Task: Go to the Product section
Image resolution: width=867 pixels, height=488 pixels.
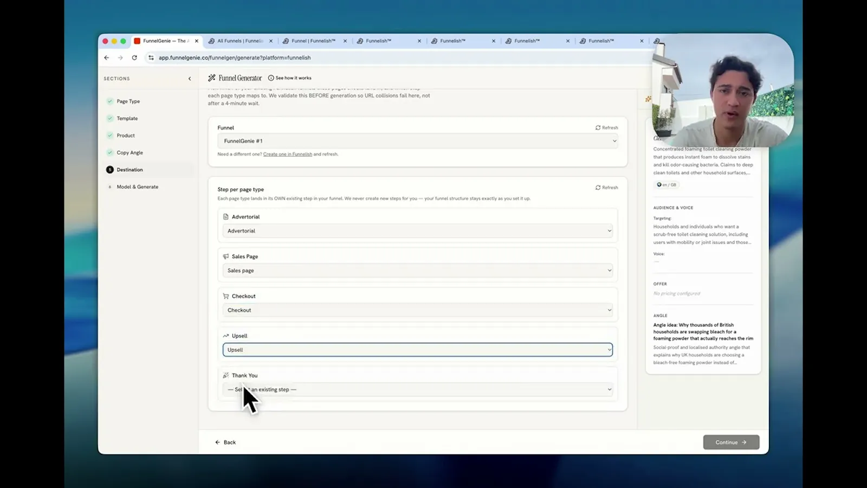Action: point(126,136)
